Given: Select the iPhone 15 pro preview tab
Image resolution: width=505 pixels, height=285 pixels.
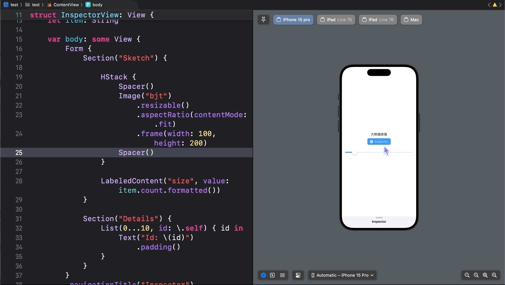Looking at the screenshot, I should click(293, 20).
